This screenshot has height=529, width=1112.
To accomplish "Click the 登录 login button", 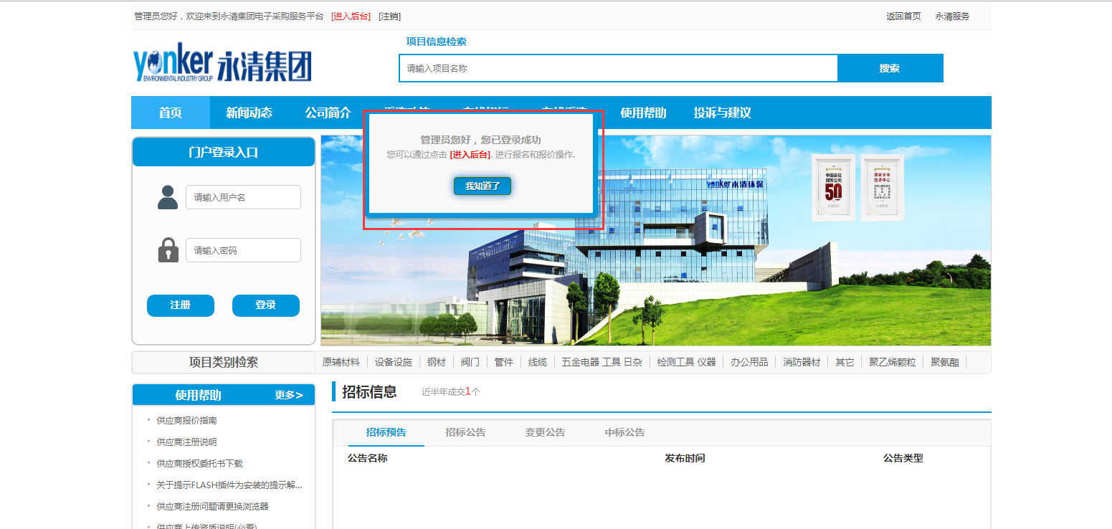I will click(265, 305).
